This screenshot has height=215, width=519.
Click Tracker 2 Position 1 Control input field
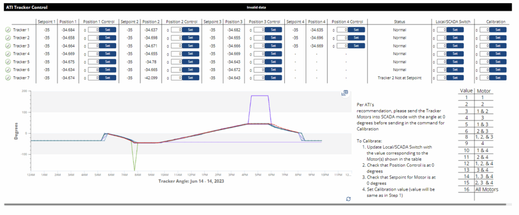pos(92,38)
